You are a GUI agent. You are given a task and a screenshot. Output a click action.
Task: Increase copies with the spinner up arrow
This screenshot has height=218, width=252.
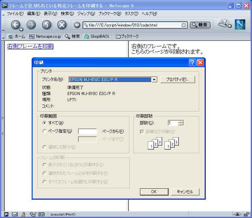coord(181,122)
